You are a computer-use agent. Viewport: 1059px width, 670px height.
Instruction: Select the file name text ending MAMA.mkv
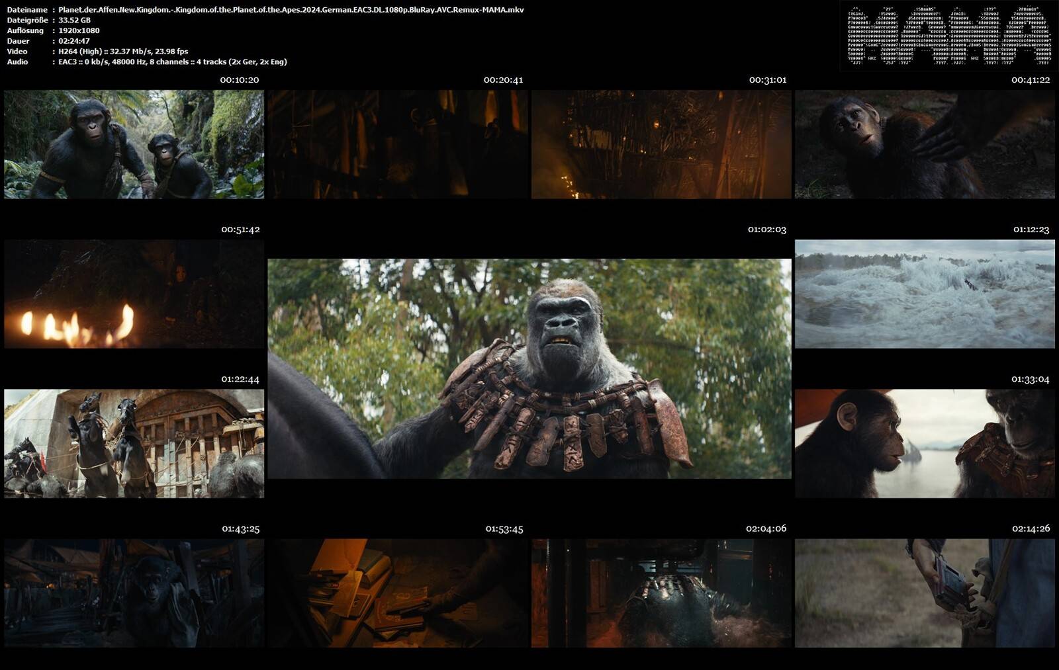pos(291,10)
